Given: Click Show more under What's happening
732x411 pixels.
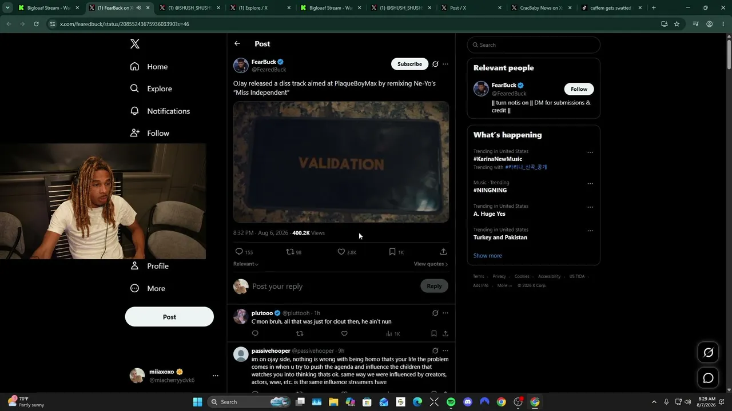Looking at the screenshot, I should (488, 256).
